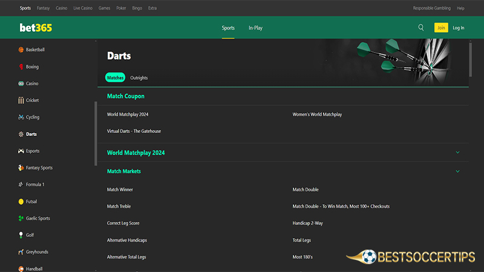Click the Cycling bike icon
Image resolution: width=484 pixels, height=272 pixels.
(21, 117)
